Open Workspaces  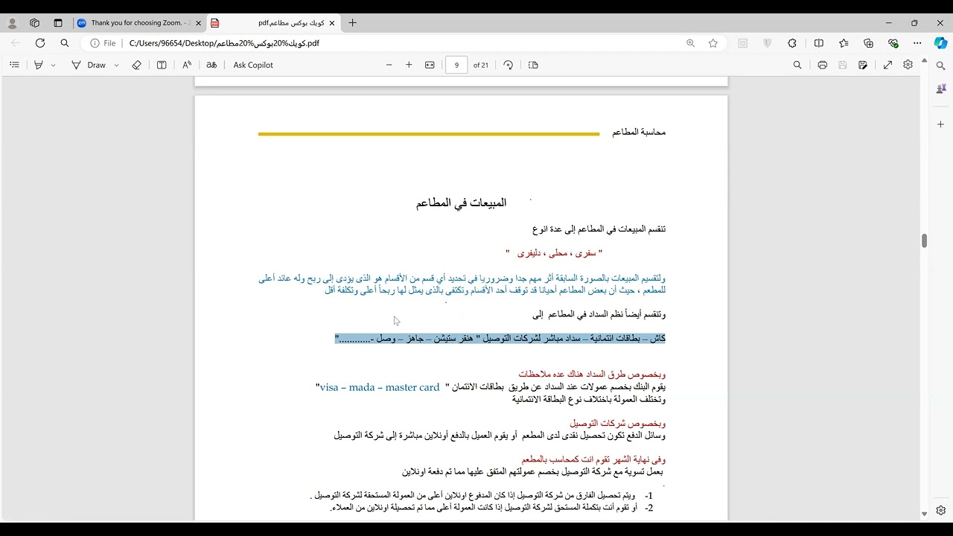34,23
